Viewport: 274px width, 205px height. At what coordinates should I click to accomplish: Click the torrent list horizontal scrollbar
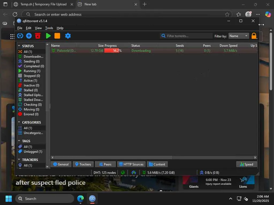tap(113, 157)
